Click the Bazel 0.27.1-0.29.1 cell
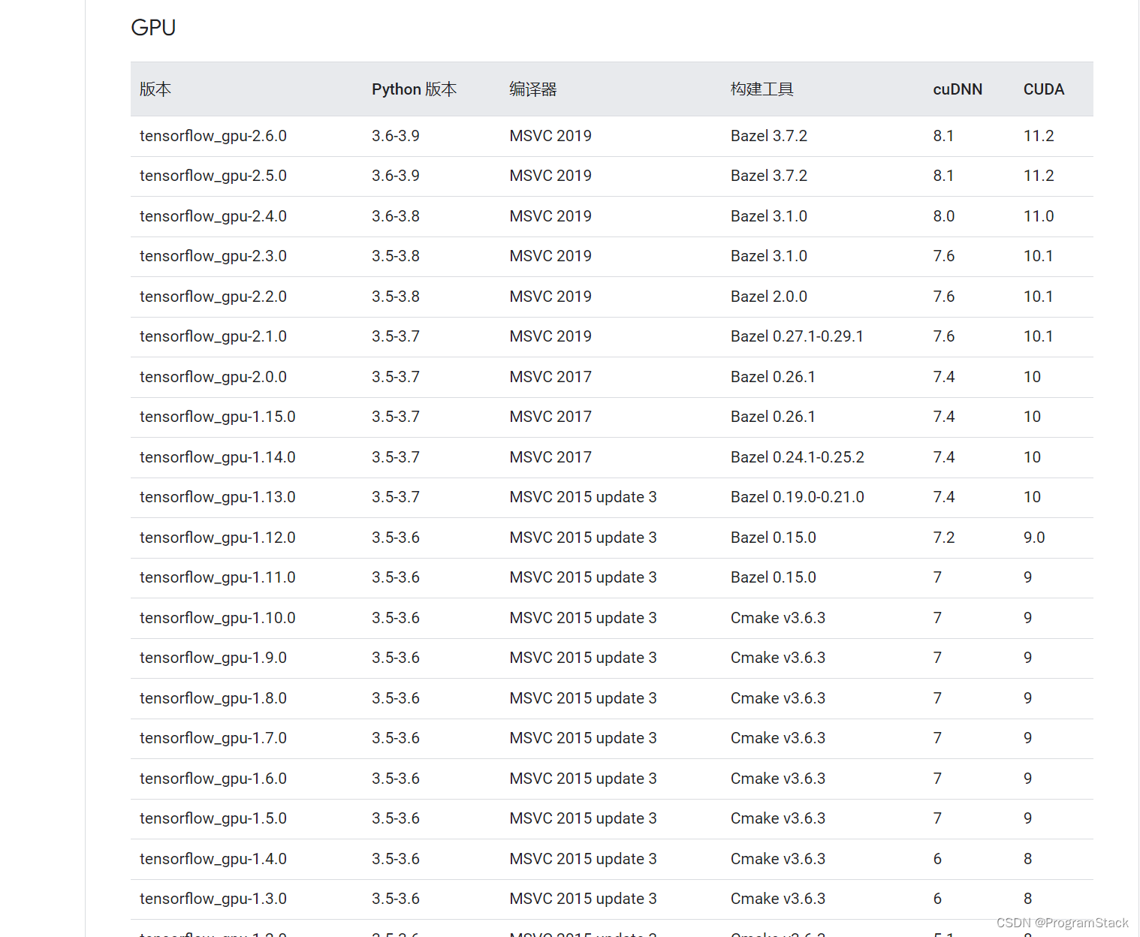 pyautogui.click(x=797, y=336)
